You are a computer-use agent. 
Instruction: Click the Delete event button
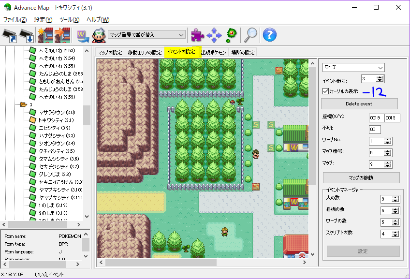tap(359, 104)
